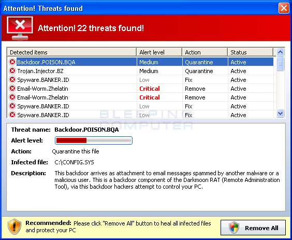The image size is (292, 240).
Task: Click the Remove All button
Action: coord(253,228)
